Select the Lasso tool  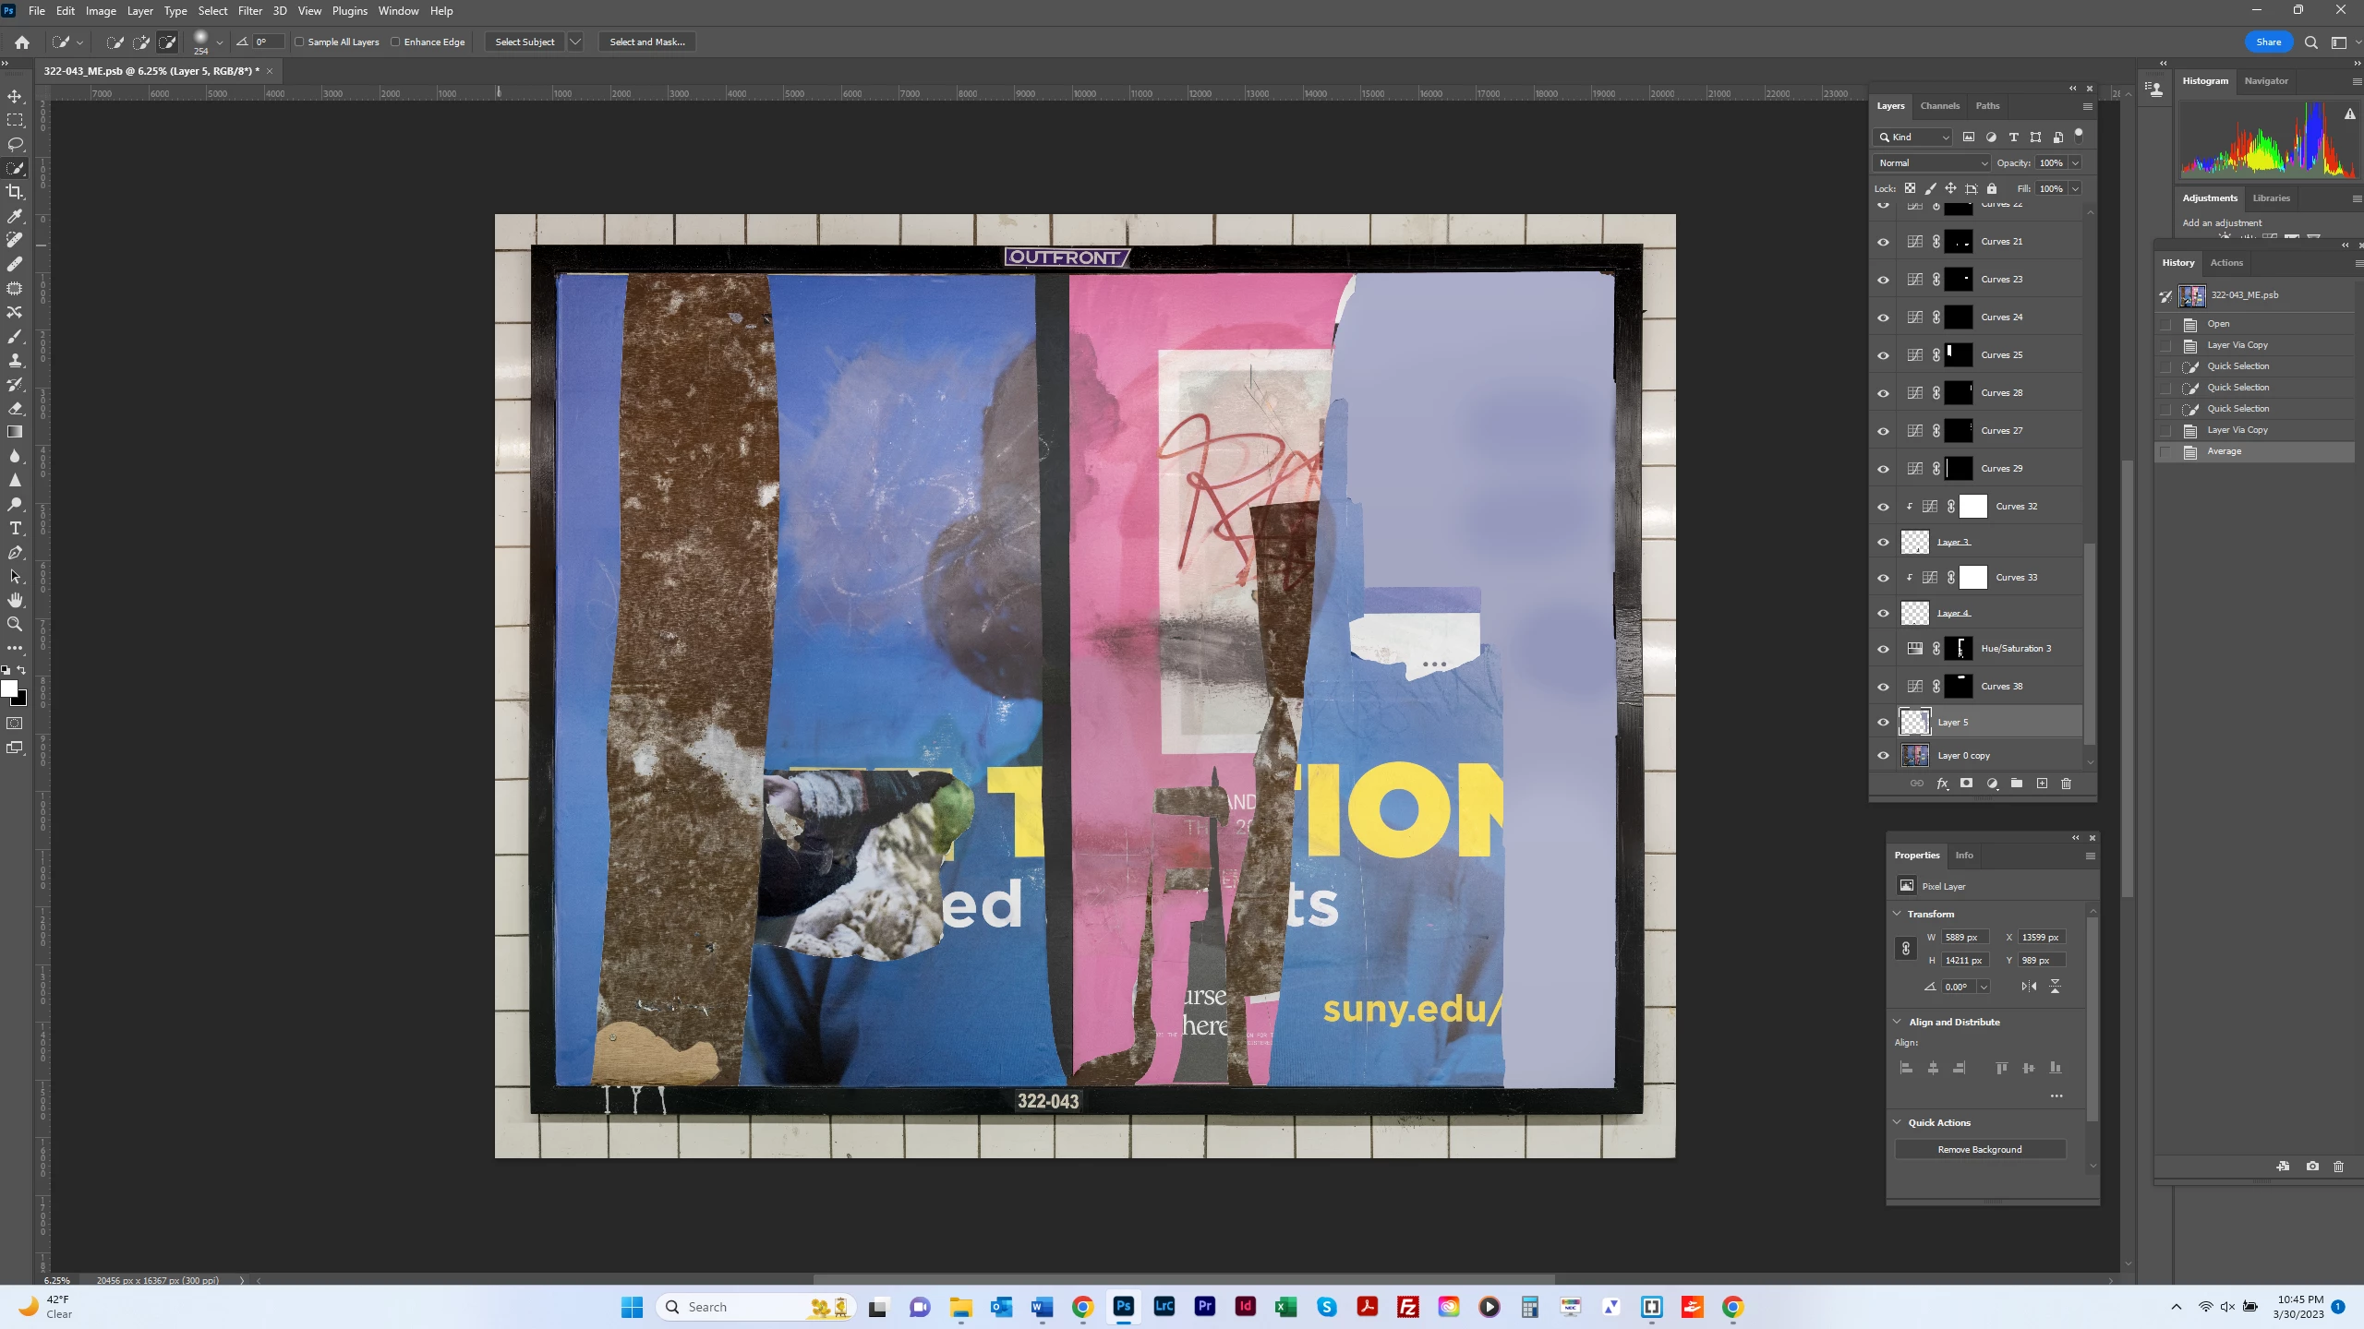click(15, 144)
